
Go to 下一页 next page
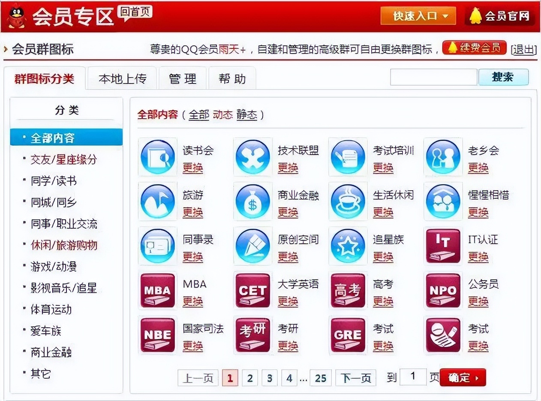click(355, 378)
